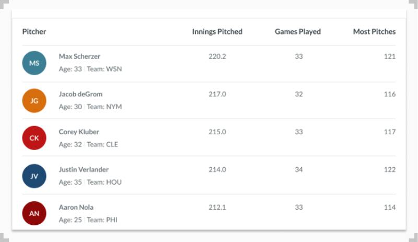Screen dimensions: 418x242
Task: Select Aaron Nola's name
Action: click(76, 207)
